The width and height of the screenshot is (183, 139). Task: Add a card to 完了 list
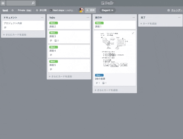(148, 24)
